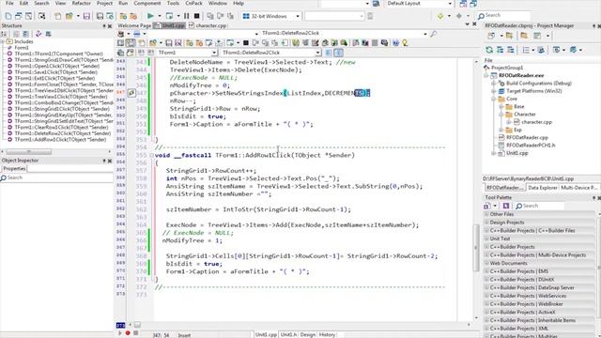The width and height of the screenshot is (601, 338).
Task: Run the project with green play button
Action: (x=150, y=16)
